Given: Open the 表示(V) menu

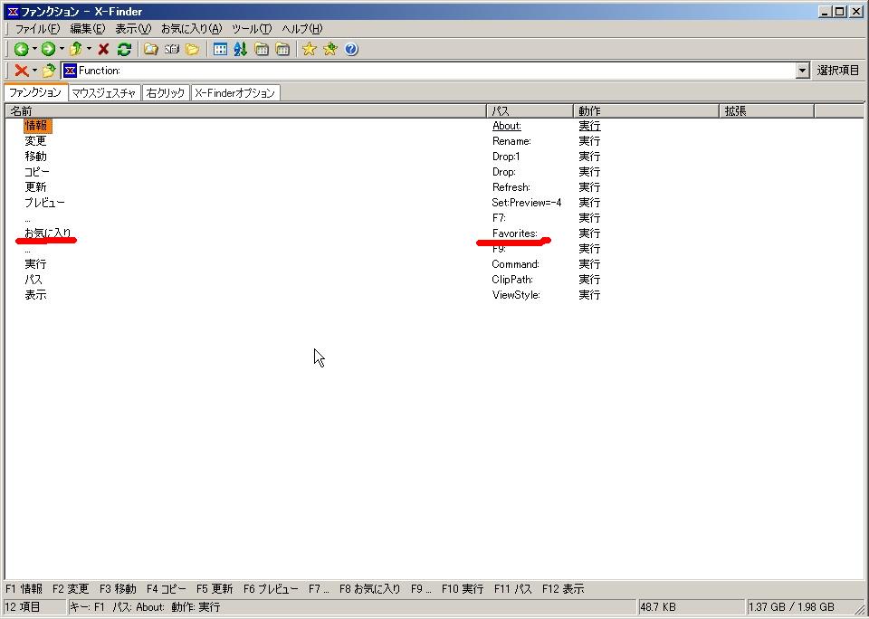Looking at the screenshot, I should click(133, 29).
